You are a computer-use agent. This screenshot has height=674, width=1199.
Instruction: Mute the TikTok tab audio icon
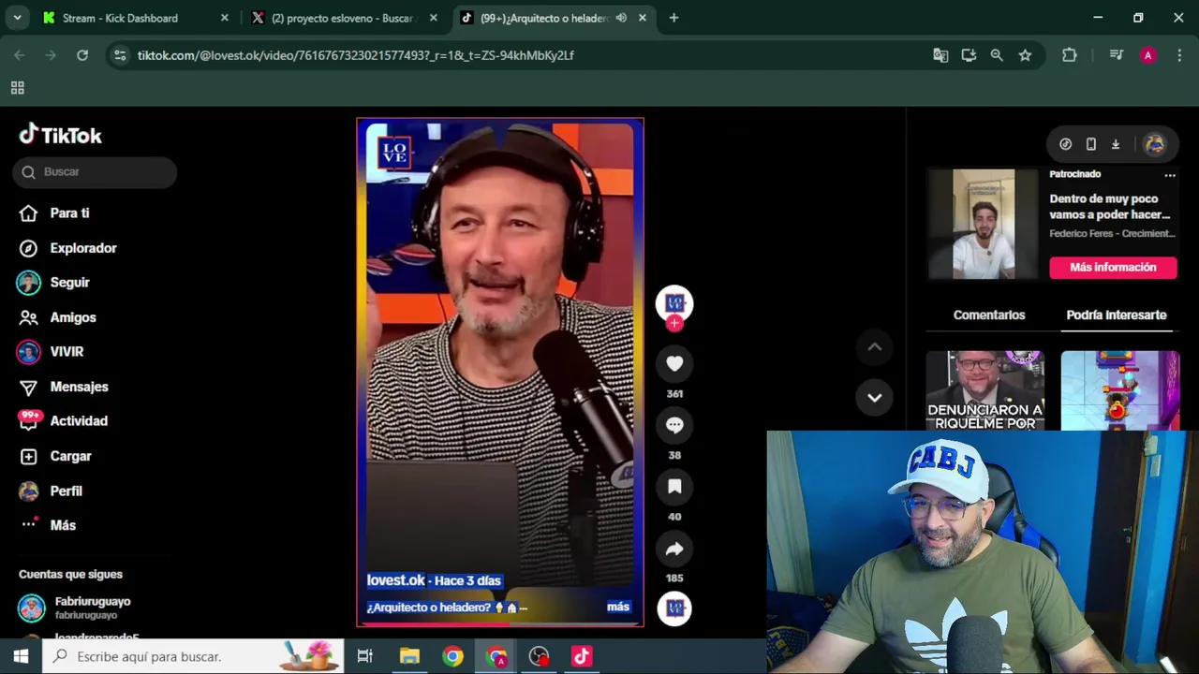pyautogui.click(x=621, y=18)
